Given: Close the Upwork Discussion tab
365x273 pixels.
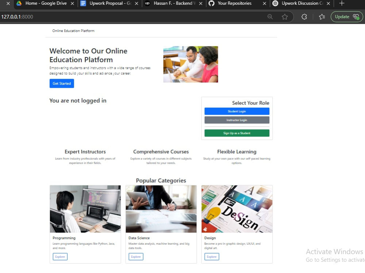Looking at the screenshot, I should 328,4.
